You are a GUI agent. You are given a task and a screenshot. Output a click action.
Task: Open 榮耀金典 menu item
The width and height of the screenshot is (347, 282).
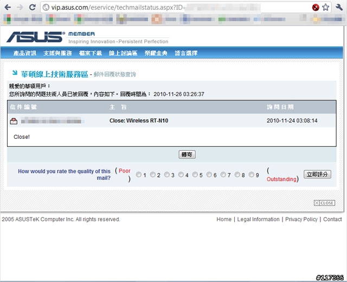[x=156, y=53]
